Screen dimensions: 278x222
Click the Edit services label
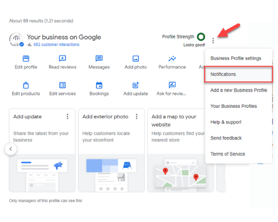(63, 93)
